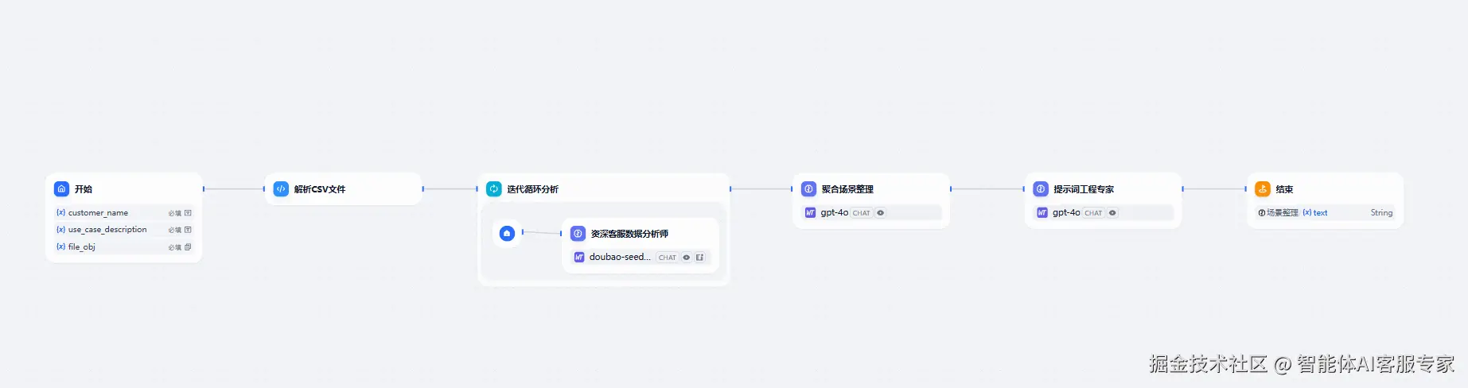
Task: Click output connector handle of 解析CSV文件 node
Action: 423,189
